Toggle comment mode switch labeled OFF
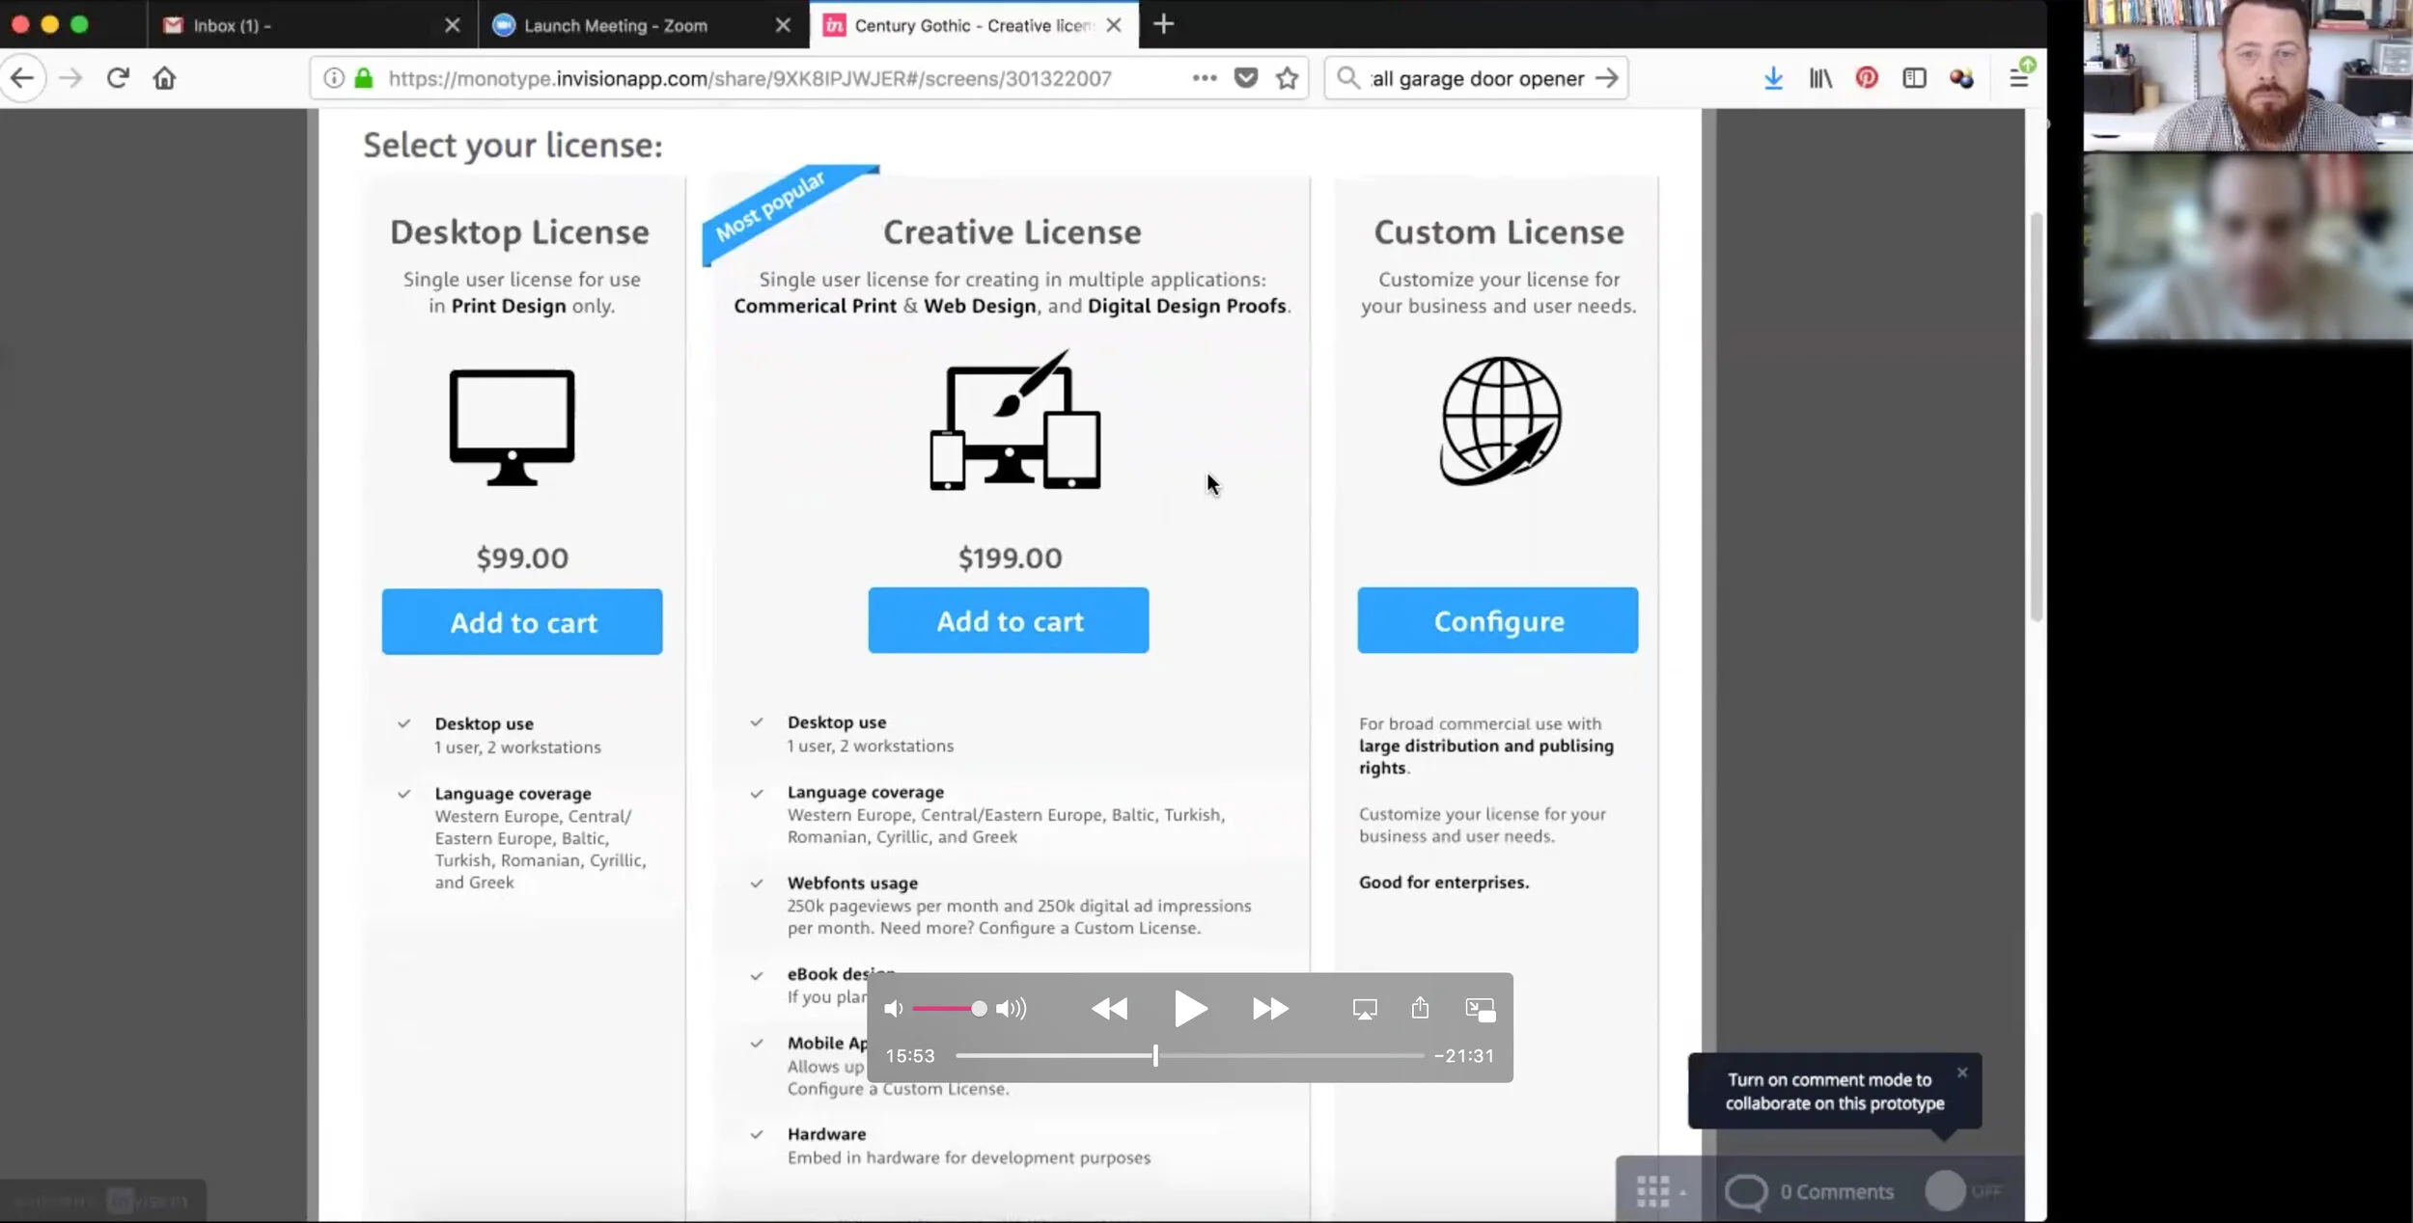2413x1223 pixels. [x=1960, y=1191]
